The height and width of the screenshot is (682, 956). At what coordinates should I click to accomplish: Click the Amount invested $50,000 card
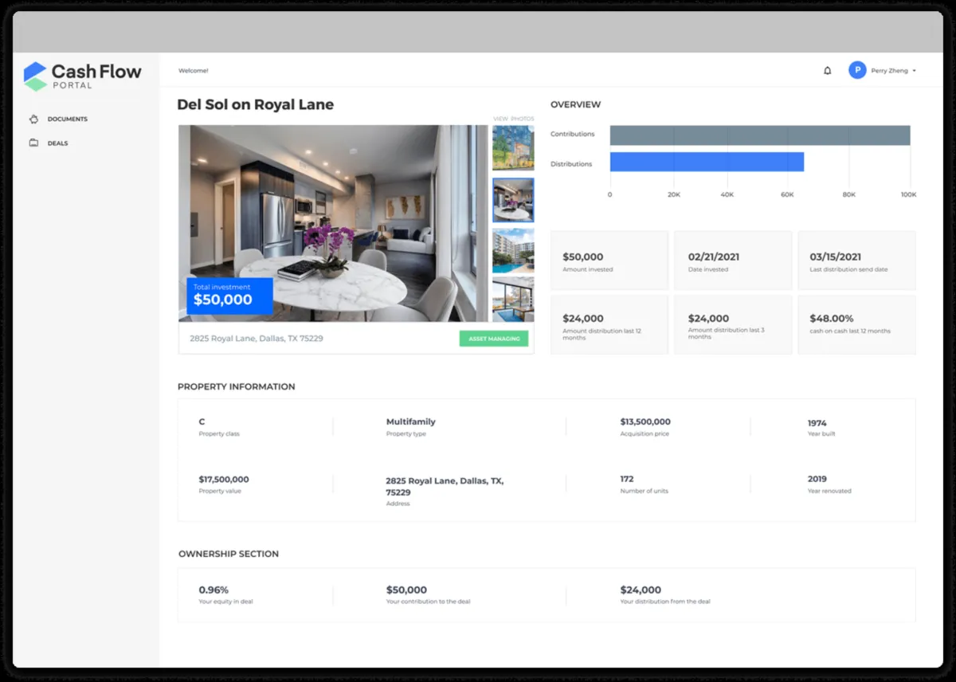(609, 260)
